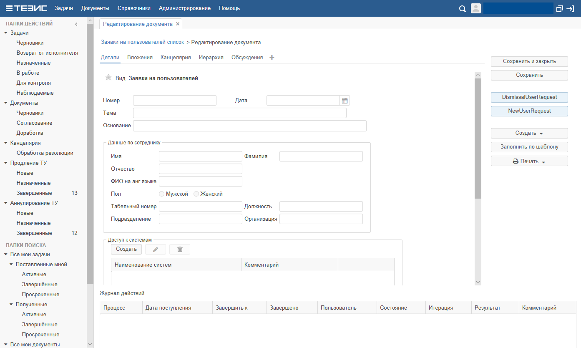Click the pencil edit icon in Доступ к системам
This screenshot has width=581, height=348.
[156, 249]
